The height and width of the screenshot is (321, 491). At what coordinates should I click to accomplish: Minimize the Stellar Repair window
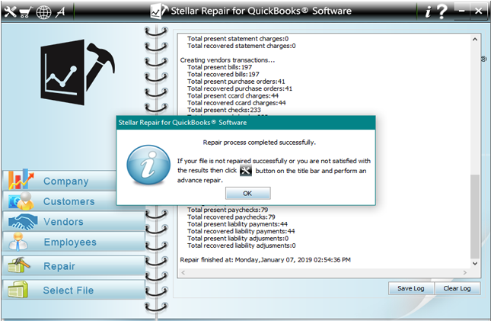click(462, 11)
